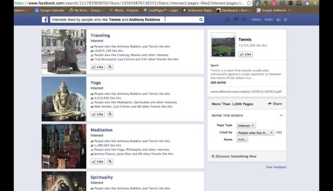This screenshot has height=191, width=333.
Task: Click the colorful wheel extension icon
Action: click(x=307, y=3)
